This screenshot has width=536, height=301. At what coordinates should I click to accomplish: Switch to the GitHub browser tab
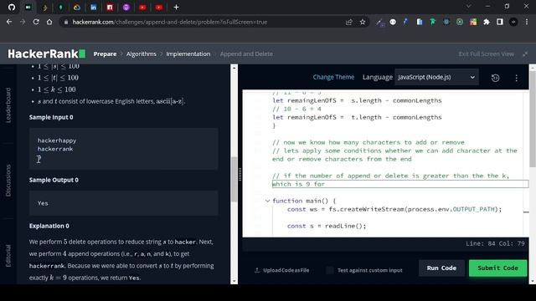[12, 8]
